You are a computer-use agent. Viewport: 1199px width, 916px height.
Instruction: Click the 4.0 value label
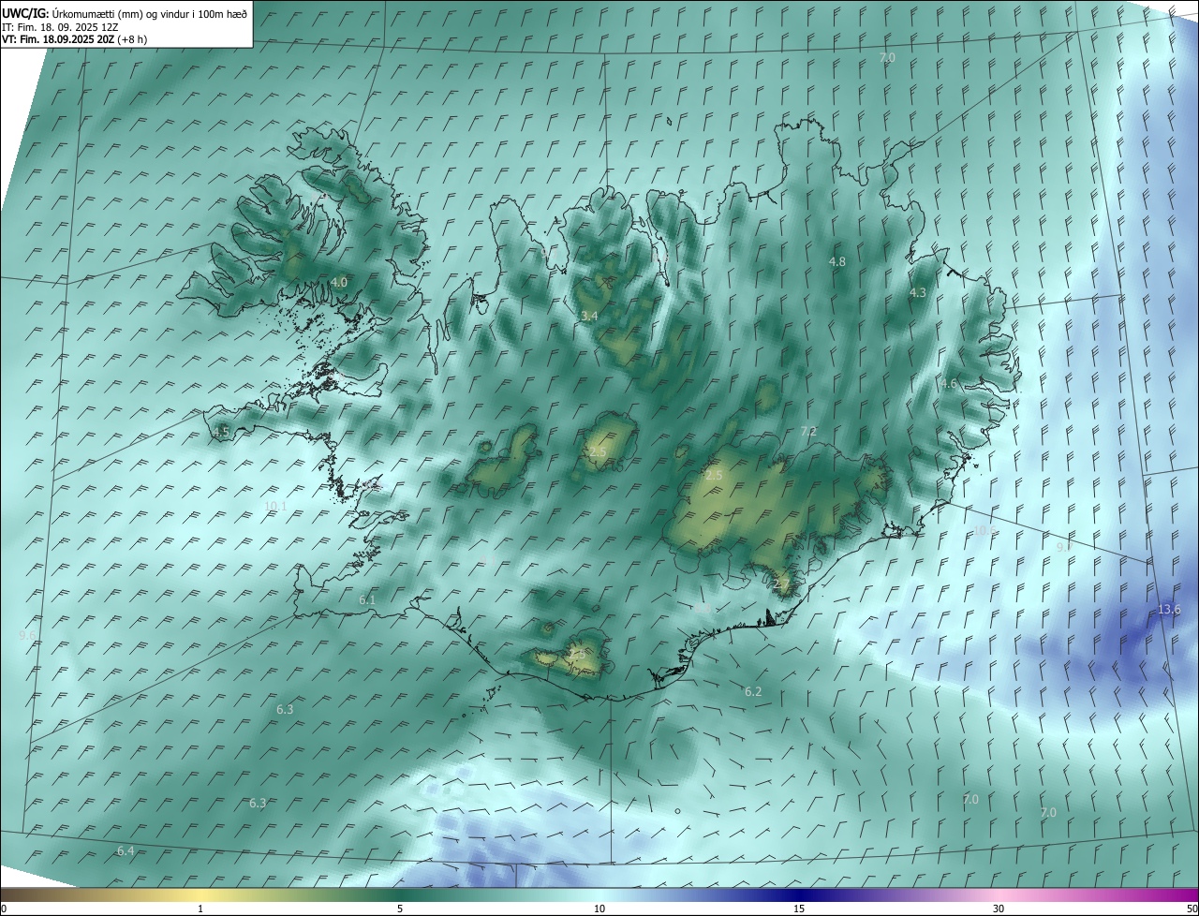(x=339, y=282)
